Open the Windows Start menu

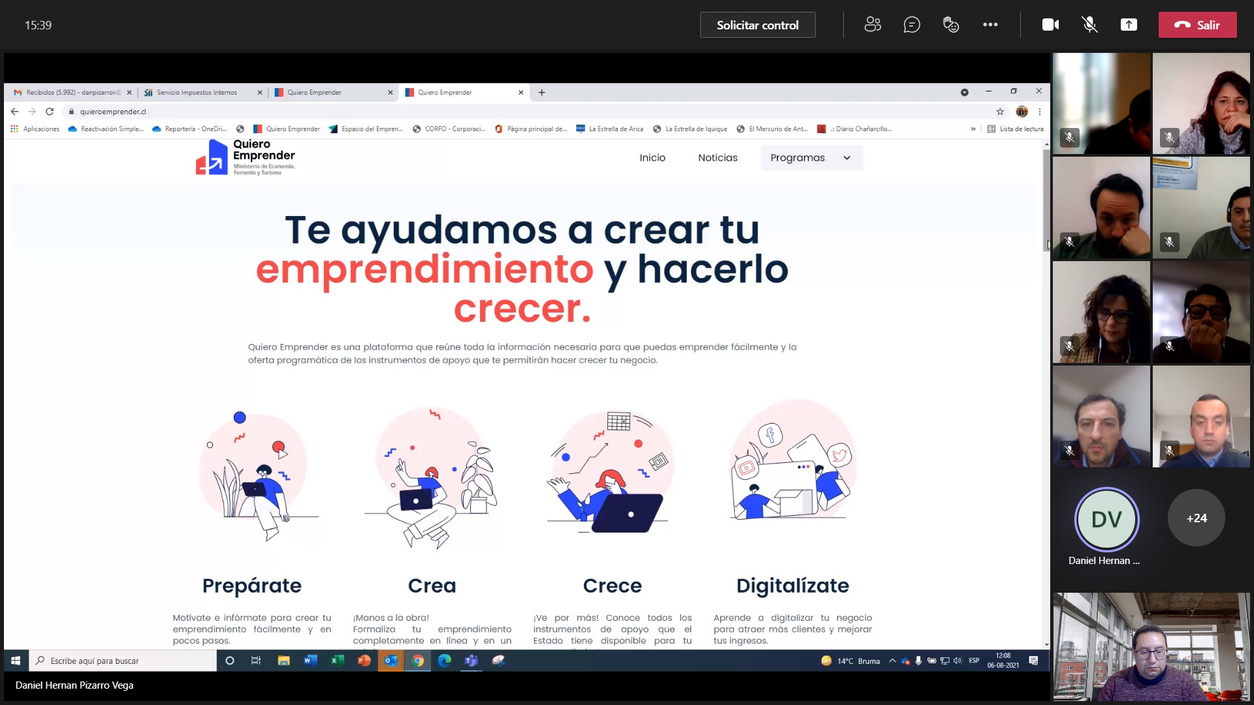[x=16, y=661]
